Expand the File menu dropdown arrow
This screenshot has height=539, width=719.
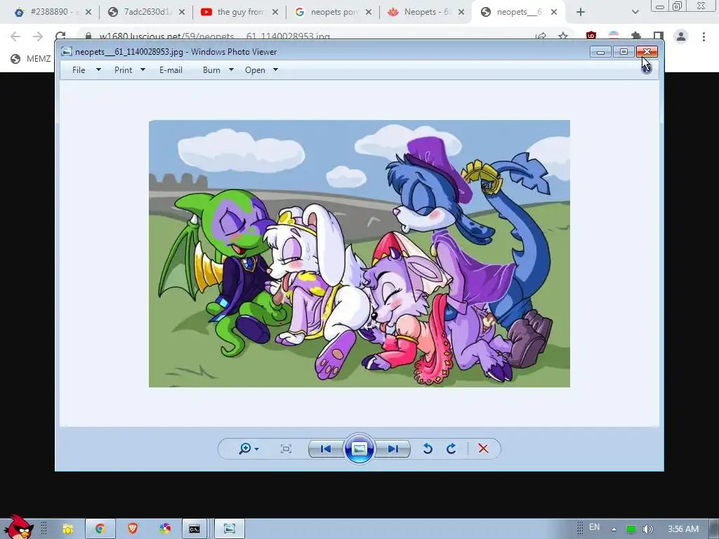point(98,69)
